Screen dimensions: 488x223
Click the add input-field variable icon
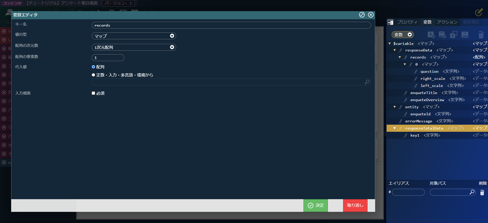click(443, 35)
